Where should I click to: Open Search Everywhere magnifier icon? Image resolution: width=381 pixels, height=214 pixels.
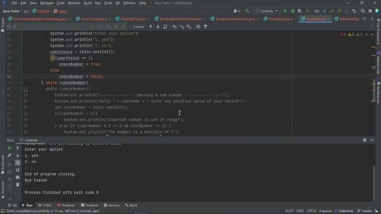click(x=363, y=11)
